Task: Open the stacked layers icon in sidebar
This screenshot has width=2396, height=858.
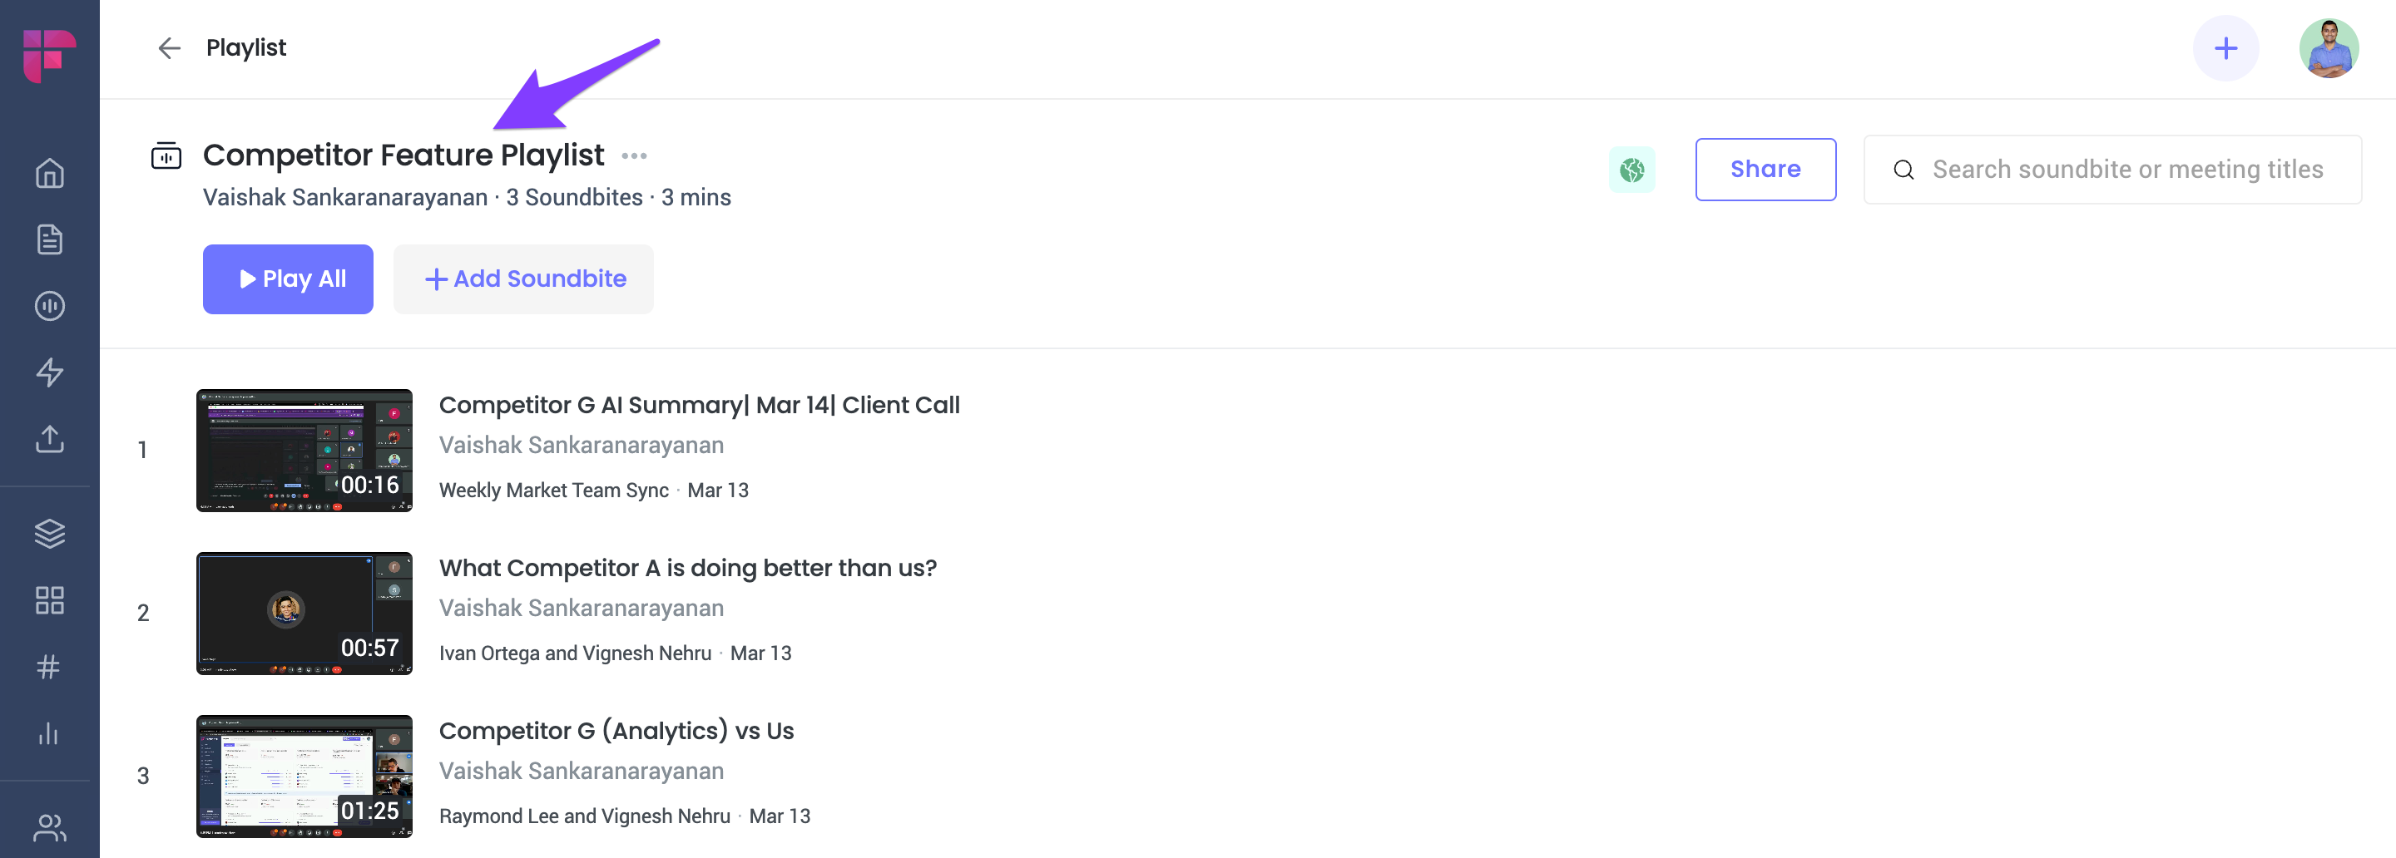Action: [49, 533]
